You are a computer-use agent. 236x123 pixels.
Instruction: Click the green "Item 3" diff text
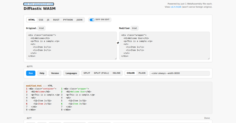click(77, 104)
